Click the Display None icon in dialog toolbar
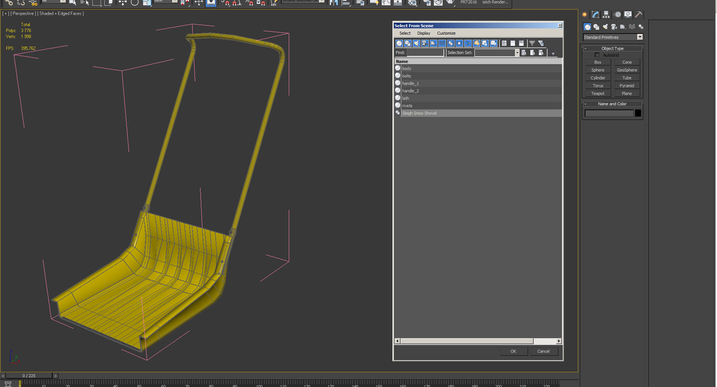 point(513,44)
